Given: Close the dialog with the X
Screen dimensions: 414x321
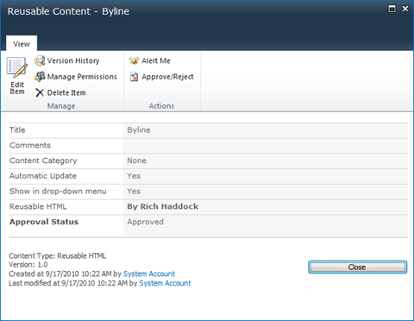Looking at the screenshot, I should [405, 9].
